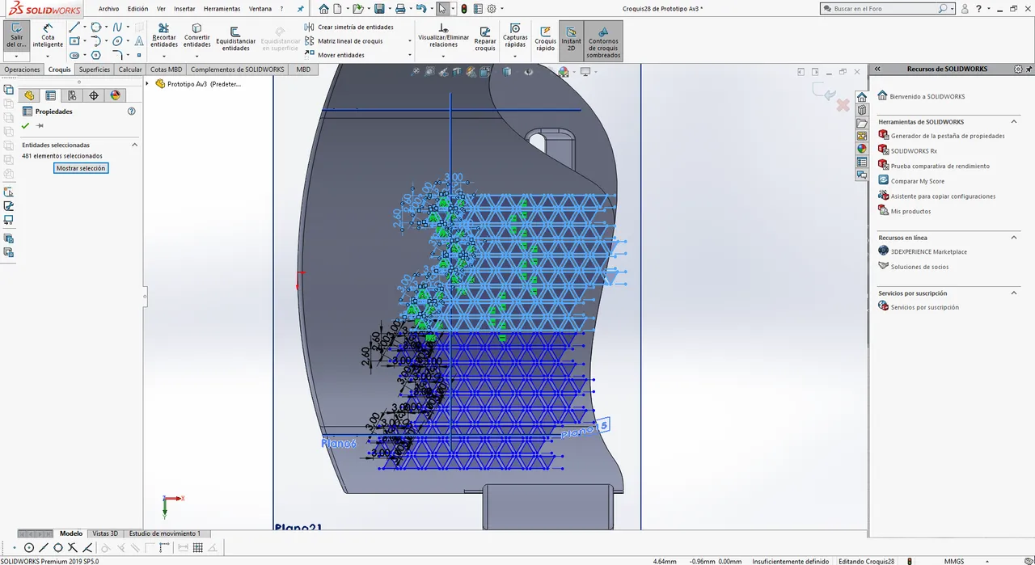The width and height of the screenshot is (1035, 565).
Task: Click Mover entidades tool
Action: tap(335, 55)
